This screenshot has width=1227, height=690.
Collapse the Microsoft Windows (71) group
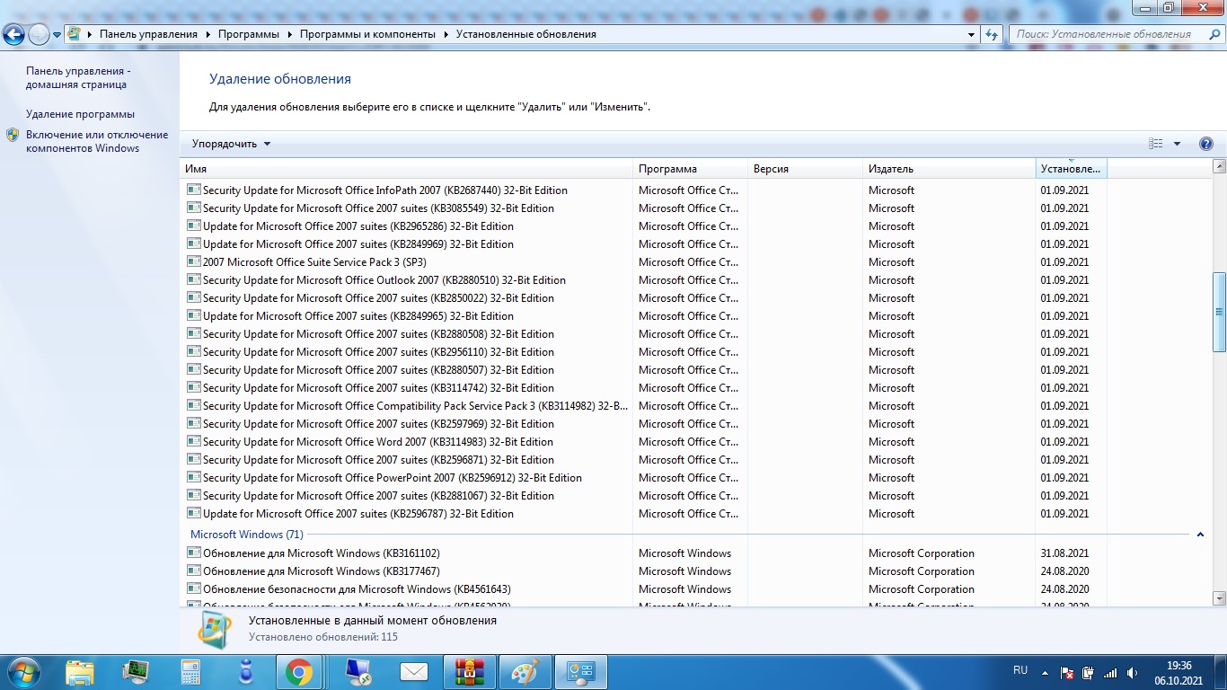coord(1199,535)
